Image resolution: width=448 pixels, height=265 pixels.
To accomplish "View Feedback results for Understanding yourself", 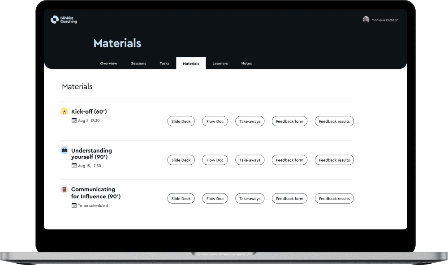I will tap(334, 160).
